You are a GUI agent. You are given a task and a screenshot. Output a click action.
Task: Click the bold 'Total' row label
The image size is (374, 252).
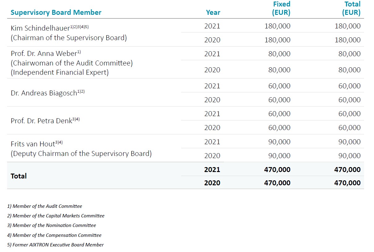19,176
